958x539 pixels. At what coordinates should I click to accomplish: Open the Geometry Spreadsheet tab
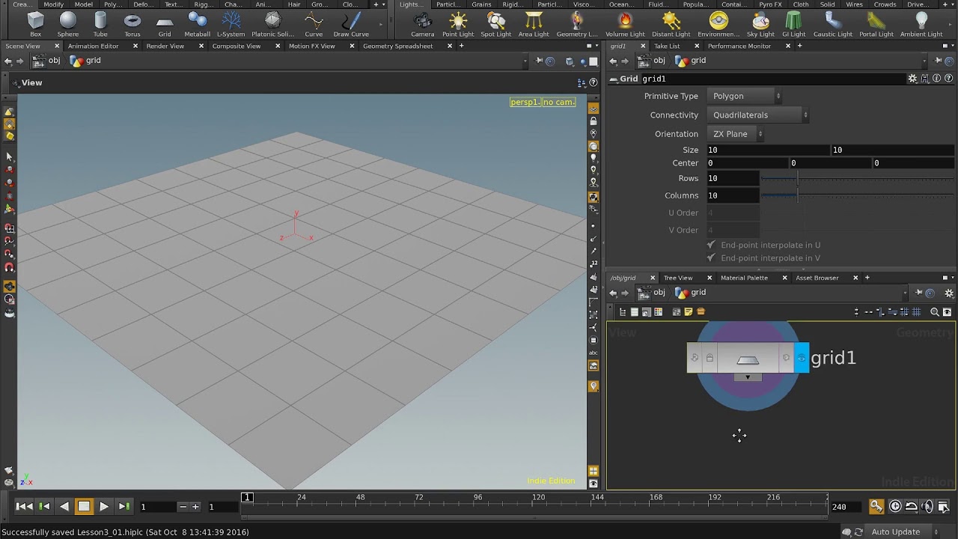pyautogui.click(x=397, y=46)
